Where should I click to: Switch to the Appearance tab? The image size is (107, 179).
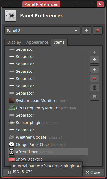click(37, 42)
